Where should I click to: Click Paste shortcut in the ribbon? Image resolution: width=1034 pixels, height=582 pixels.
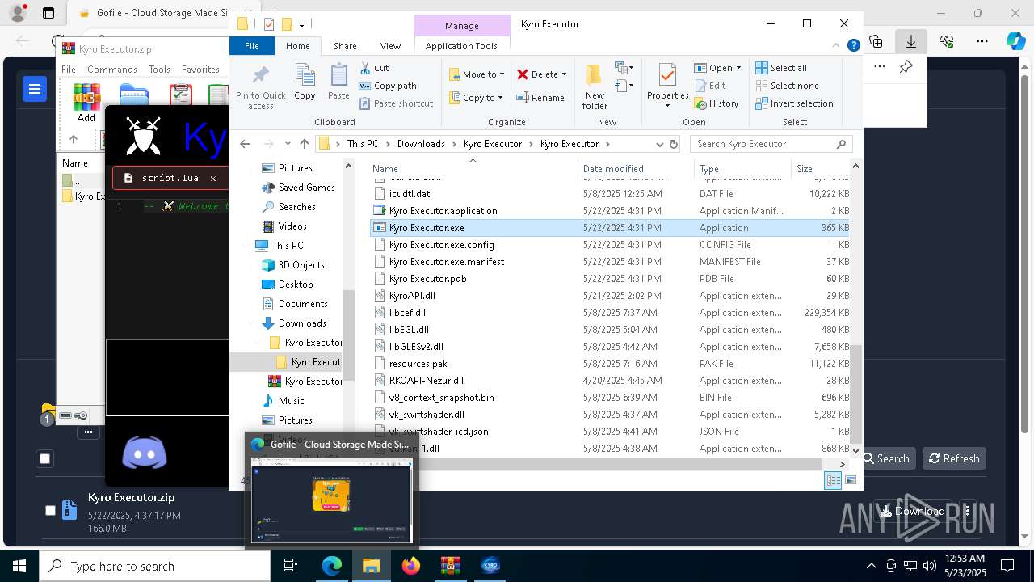[396, 103]
